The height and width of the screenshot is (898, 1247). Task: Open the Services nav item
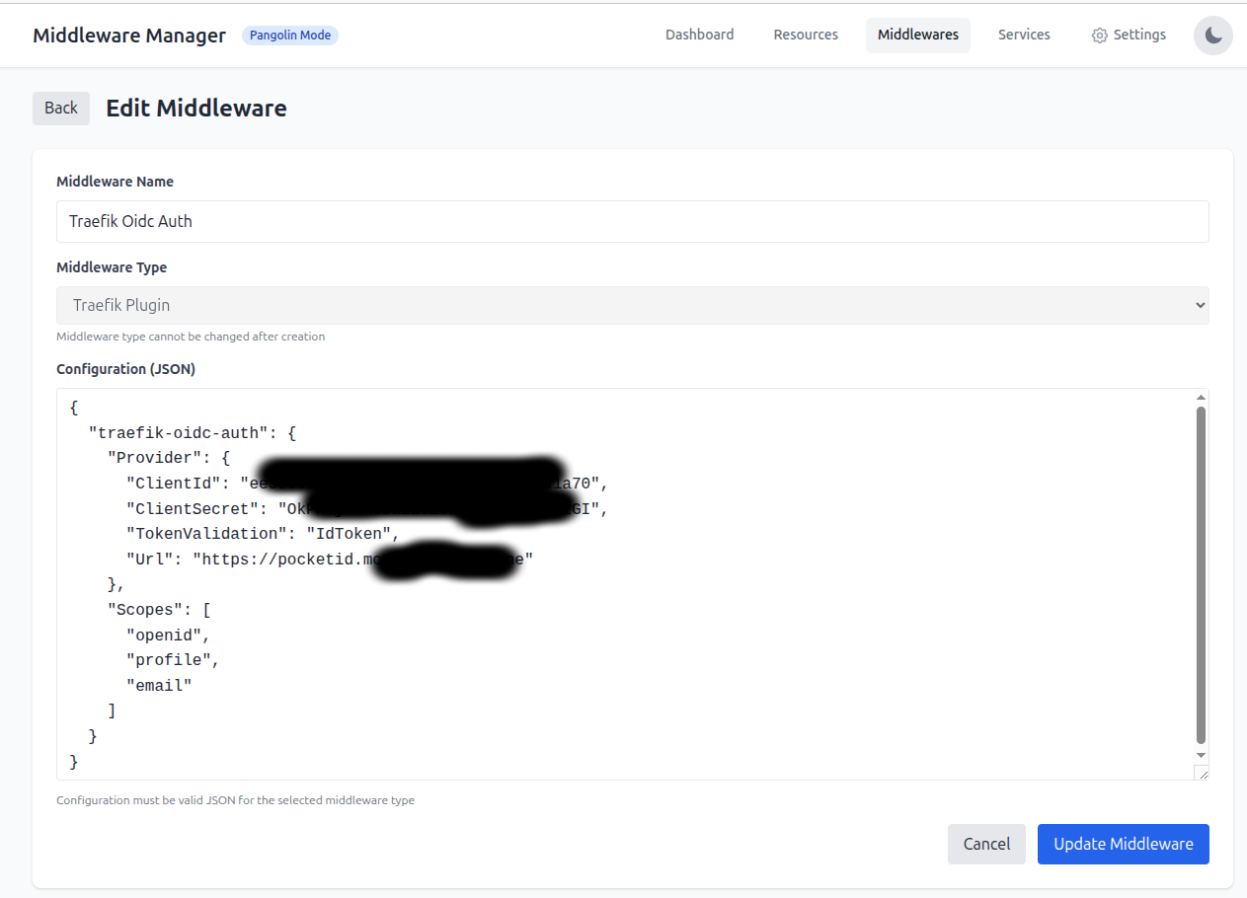pos(1024,35)
